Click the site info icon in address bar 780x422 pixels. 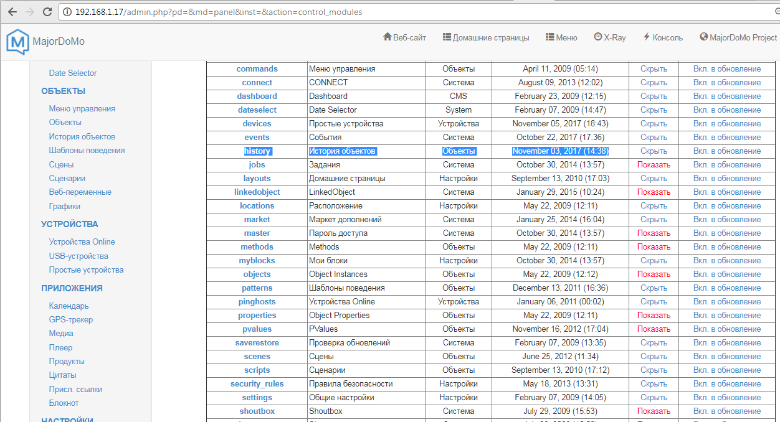pyautogui.click(x=67, y=12)
